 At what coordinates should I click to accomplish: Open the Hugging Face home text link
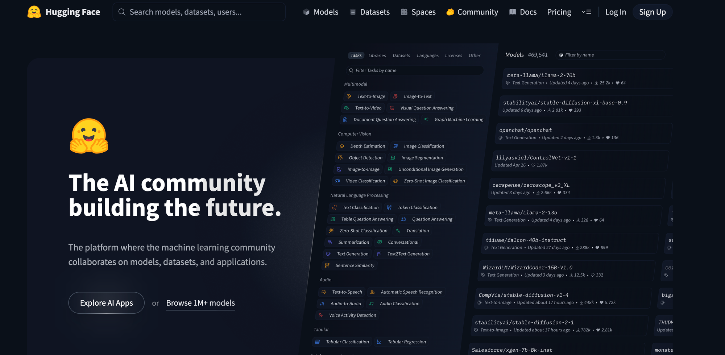click(x=73, y=12)
